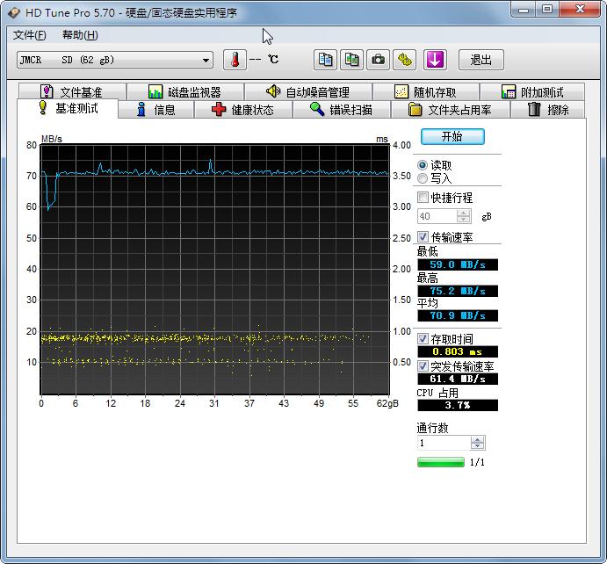Click the camera save screenshot icon
The image size is (607, 564).
point(378,60)
